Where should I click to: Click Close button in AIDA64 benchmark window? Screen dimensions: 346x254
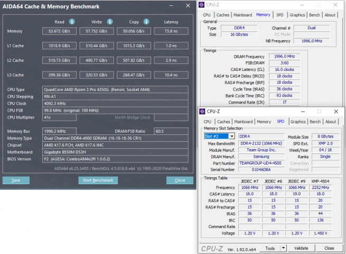(x=180, y=180)
